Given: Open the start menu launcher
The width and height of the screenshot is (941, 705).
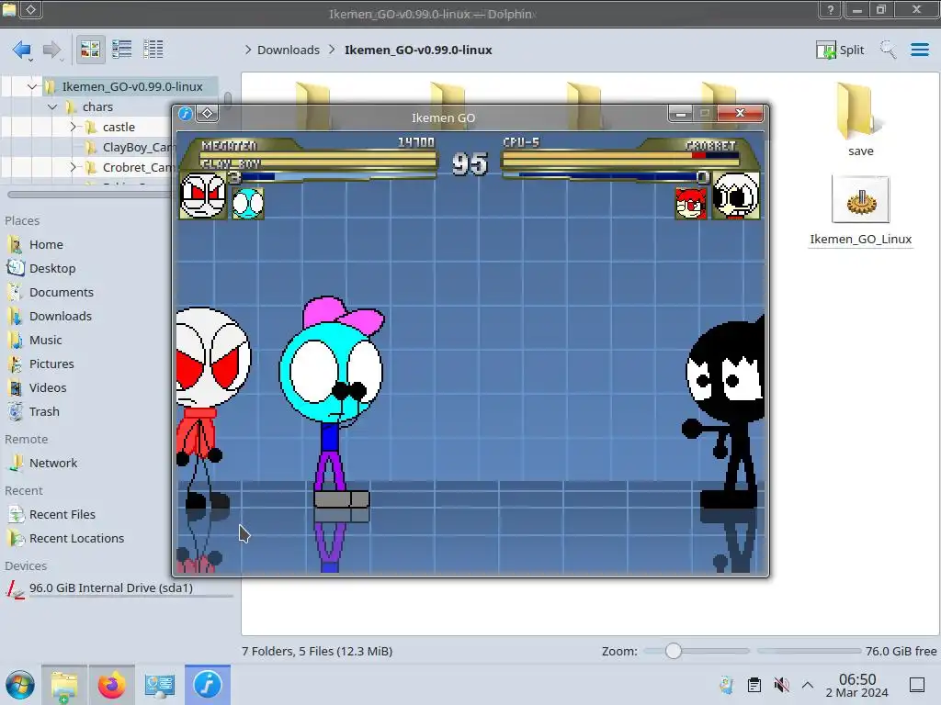Looking at the screenshot, I should coord(20,685).
